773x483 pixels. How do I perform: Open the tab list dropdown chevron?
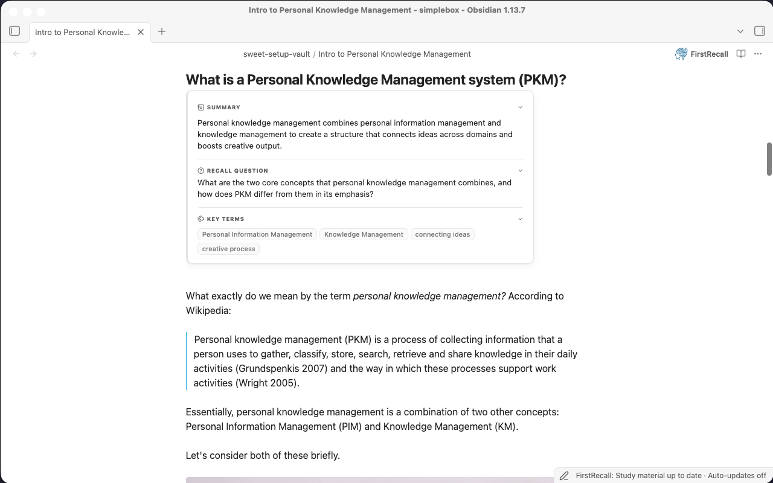(x=740, y=31)
